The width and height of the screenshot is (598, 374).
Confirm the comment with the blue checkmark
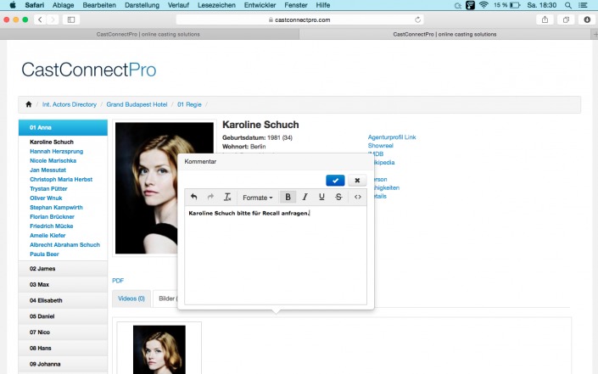tap(335, 181)
